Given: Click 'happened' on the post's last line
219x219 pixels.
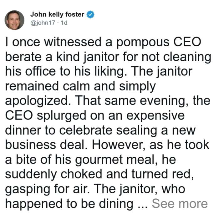Looking at the screenshot, I should 34,205.
